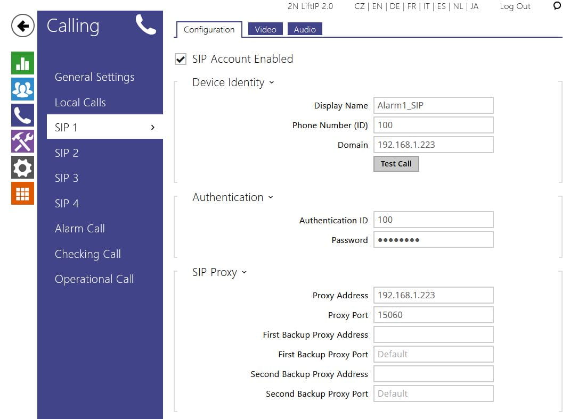Switch language to CZ

pos(360,6)
